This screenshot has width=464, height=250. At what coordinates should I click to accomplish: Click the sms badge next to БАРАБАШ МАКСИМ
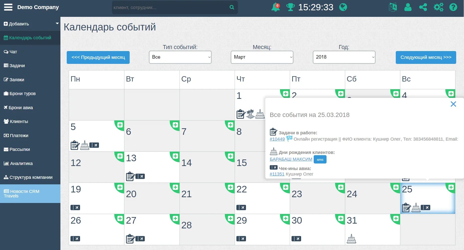pyautogui.click(x=320, y=159)
